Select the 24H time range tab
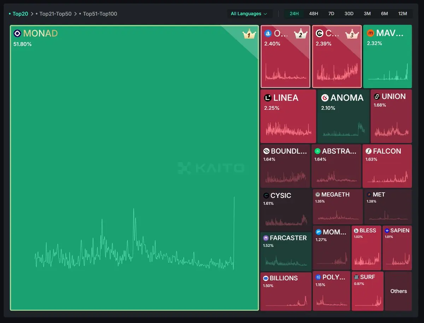The image size is (424, 323). click(294, 14)
